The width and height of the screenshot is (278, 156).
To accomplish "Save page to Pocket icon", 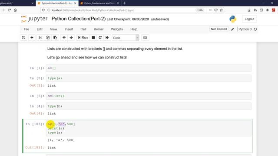I will coord(216,10).
